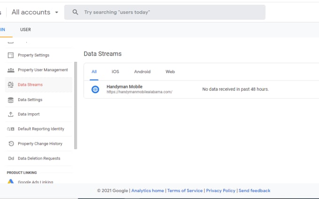Viewport: 319px width, 199px height.
Task: Click the Property User Management people icon
Action: tap(11, 70)
